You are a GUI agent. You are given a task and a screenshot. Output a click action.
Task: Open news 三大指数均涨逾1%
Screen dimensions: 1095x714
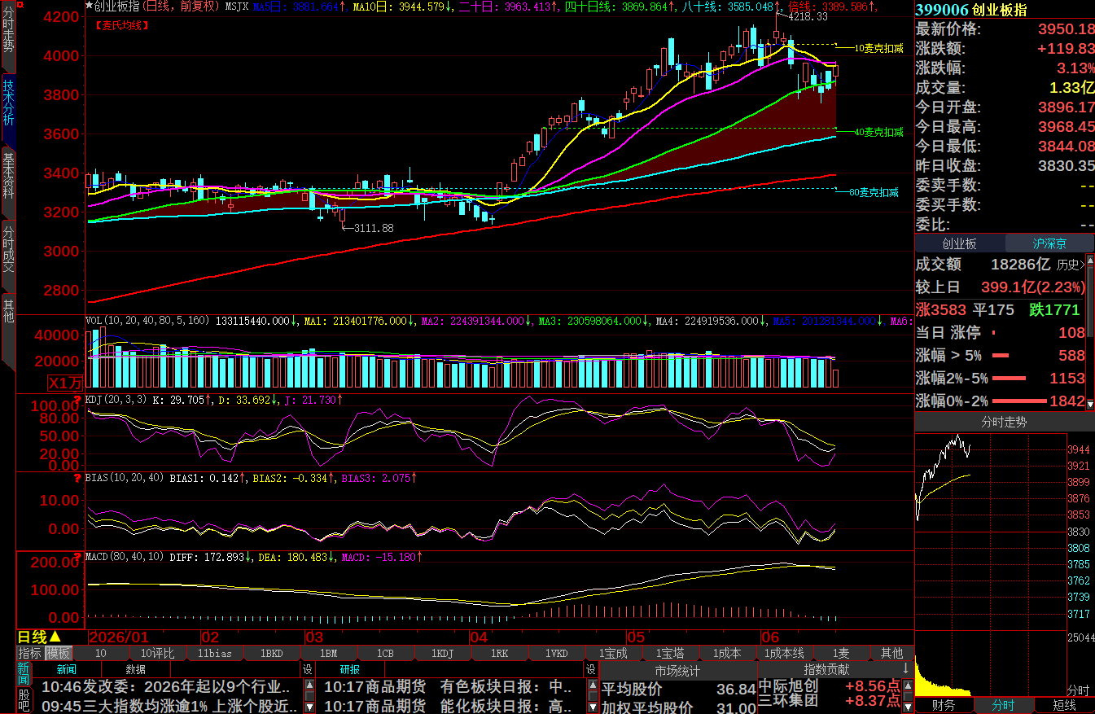tap(169, 706)
